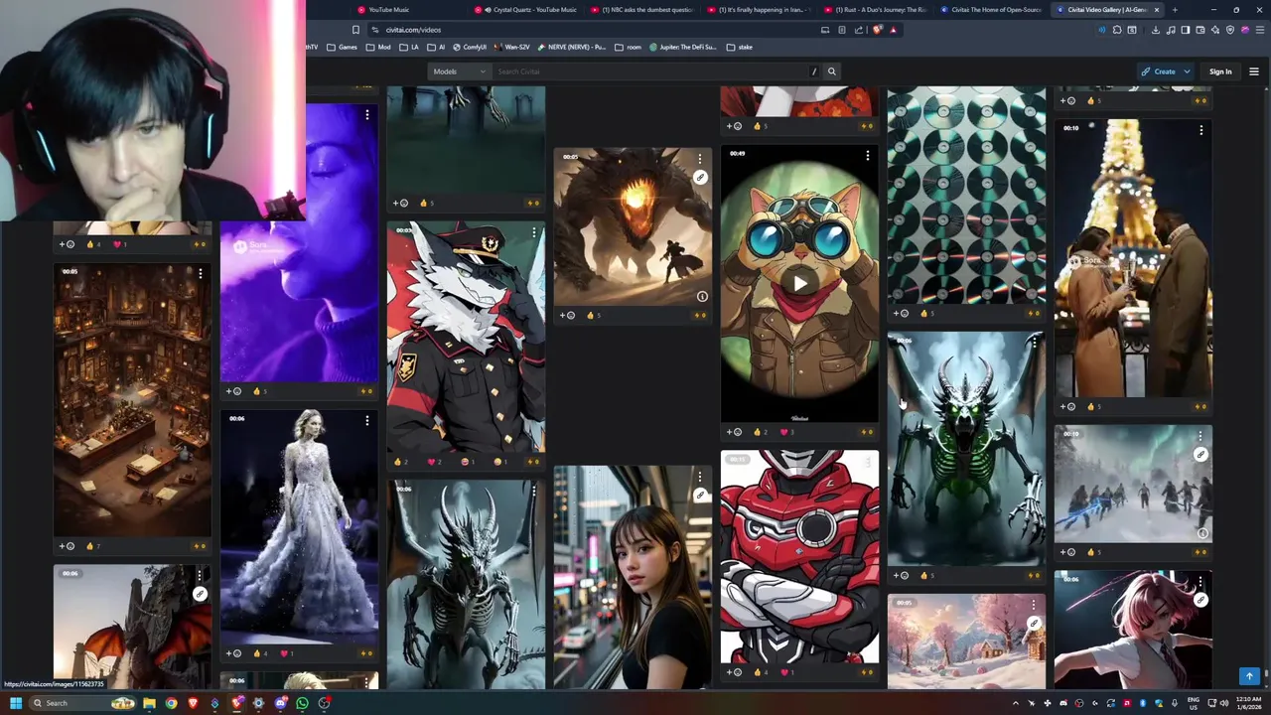Add a reaction to the binoculars cat video

735,432
